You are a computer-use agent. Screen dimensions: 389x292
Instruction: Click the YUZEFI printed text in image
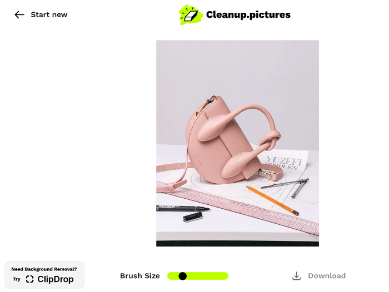pyautogui.click(x=284, y=161)
